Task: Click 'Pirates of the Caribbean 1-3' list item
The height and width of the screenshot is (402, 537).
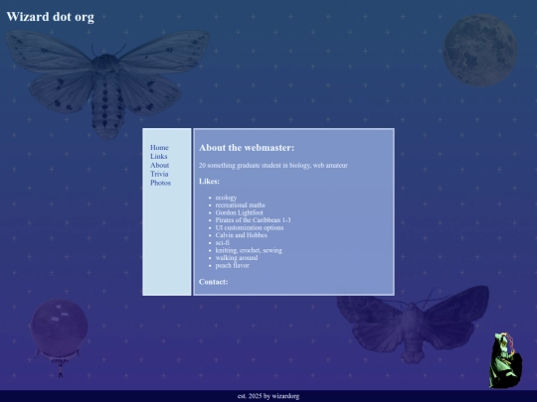Action: 254,220
